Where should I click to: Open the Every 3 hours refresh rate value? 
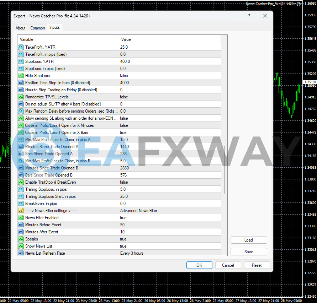coord(170,253)
